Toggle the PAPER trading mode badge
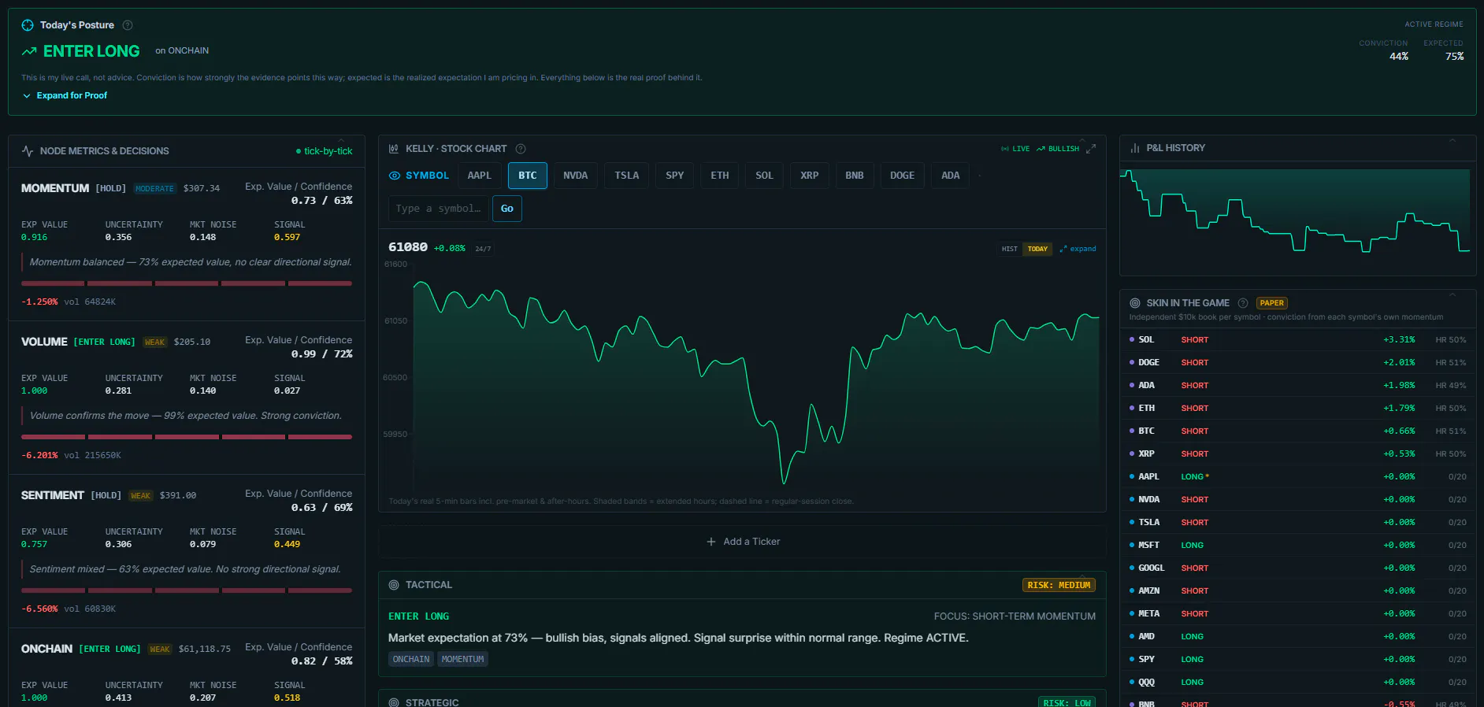The image size is (1484, 707). pyautogui.click(x=1271, y=303)
